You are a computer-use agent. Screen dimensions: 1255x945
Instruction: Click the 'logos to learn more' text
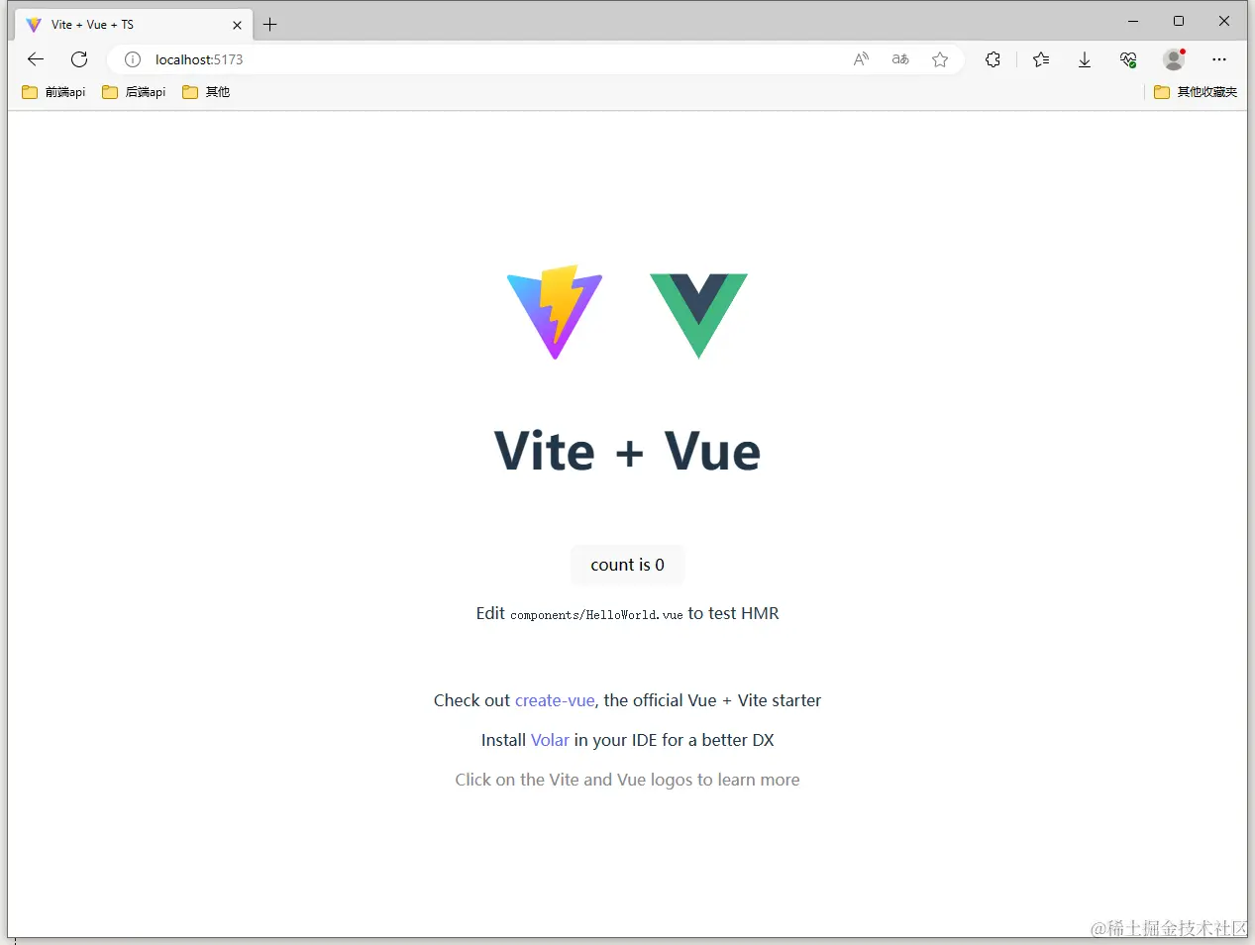tap(725, 780)
